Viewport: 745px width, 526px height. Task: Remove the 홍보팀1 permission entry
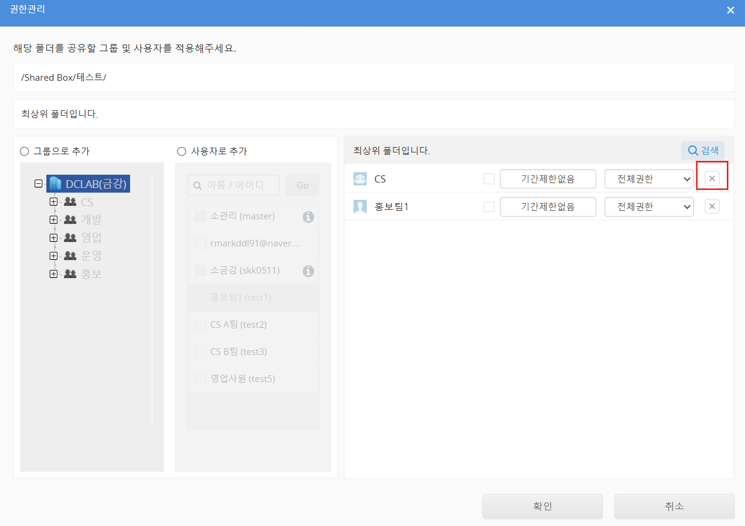click(712, 207)
